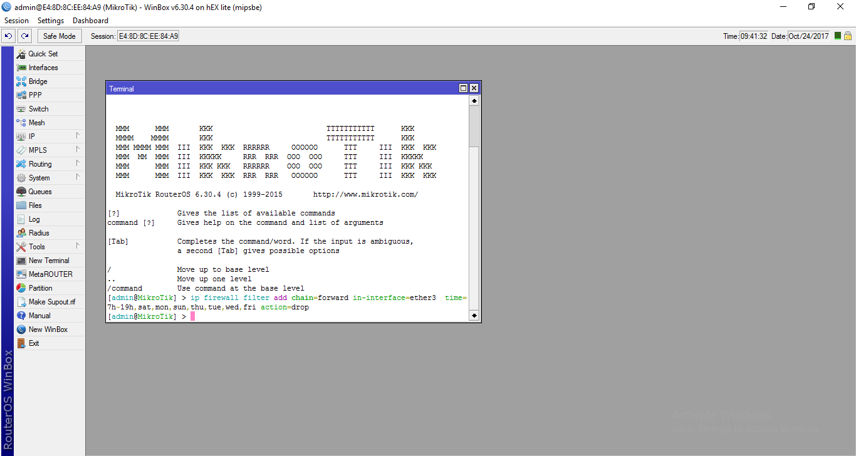The width and height of the screenshot is (856, 456).
Task: Click Terminal scrollbar up arrow
Action: click(x=474, y=101)
